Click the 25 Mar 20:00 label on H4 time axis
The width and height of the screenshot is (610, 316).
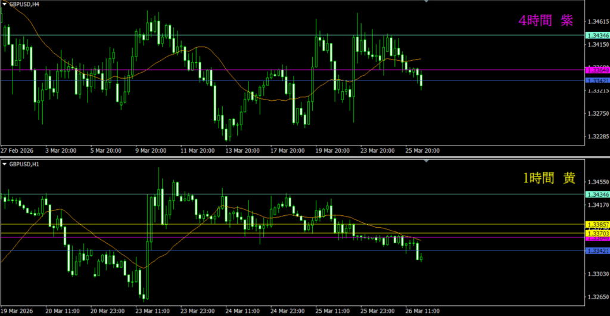(x=422, y=150)
